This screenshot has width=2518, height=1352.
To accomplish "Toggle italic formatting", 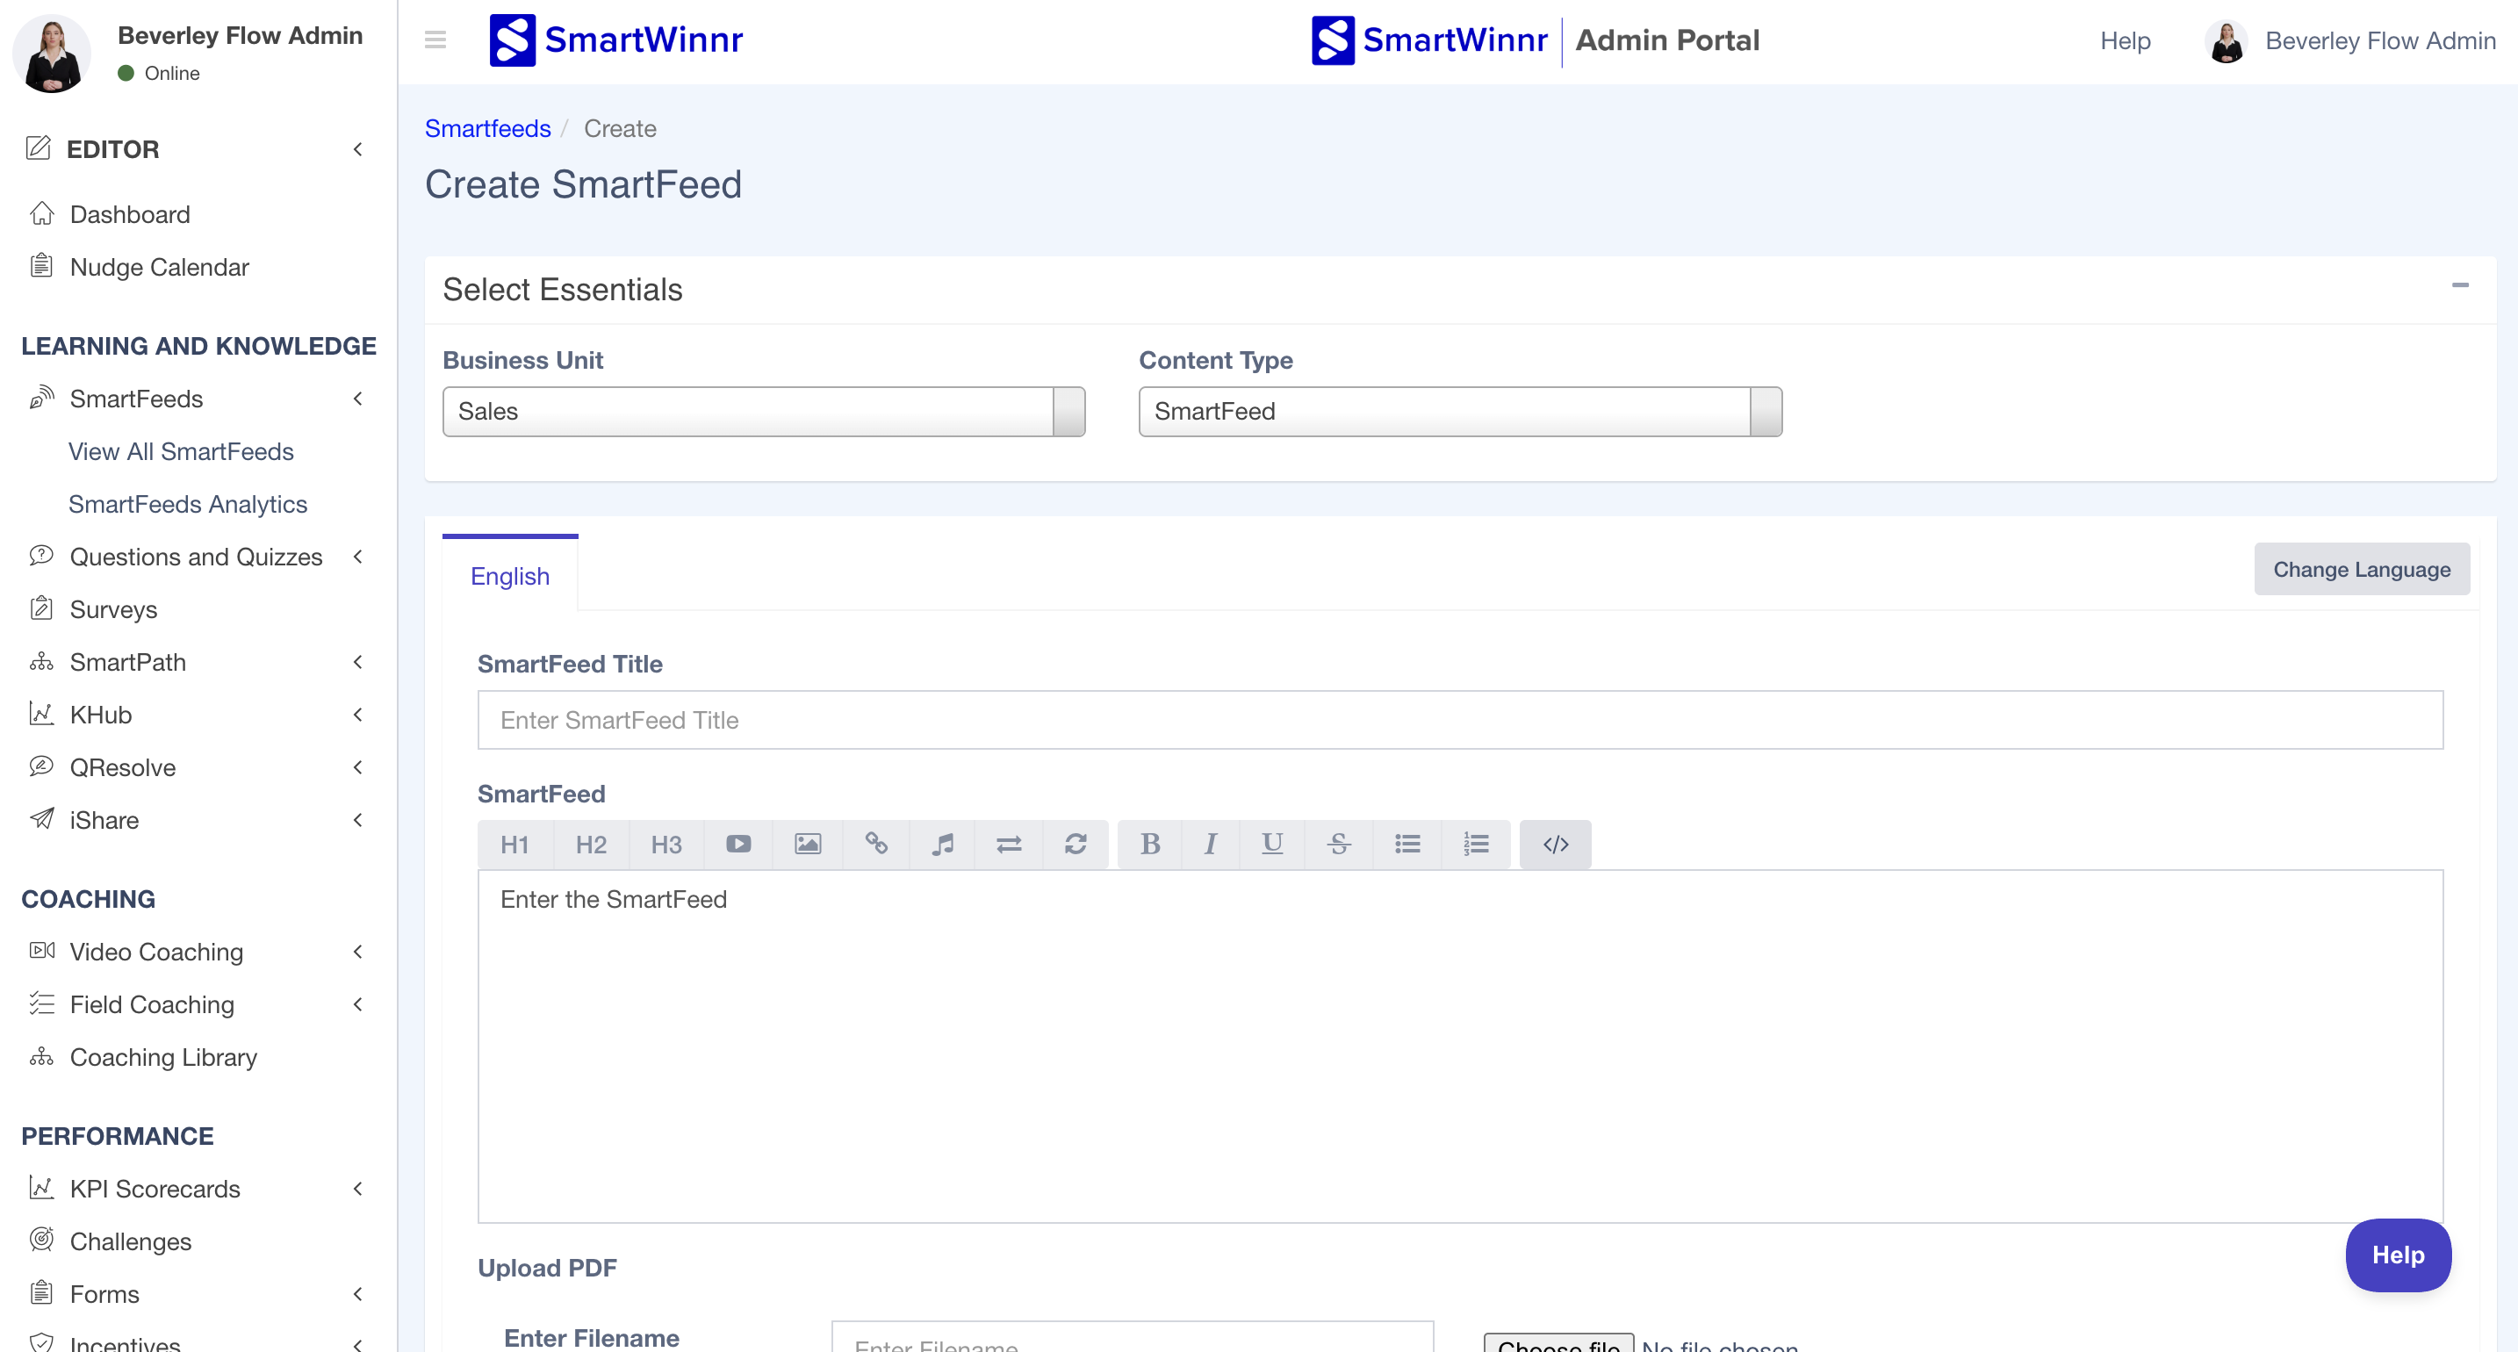I will coord(1210,844).
